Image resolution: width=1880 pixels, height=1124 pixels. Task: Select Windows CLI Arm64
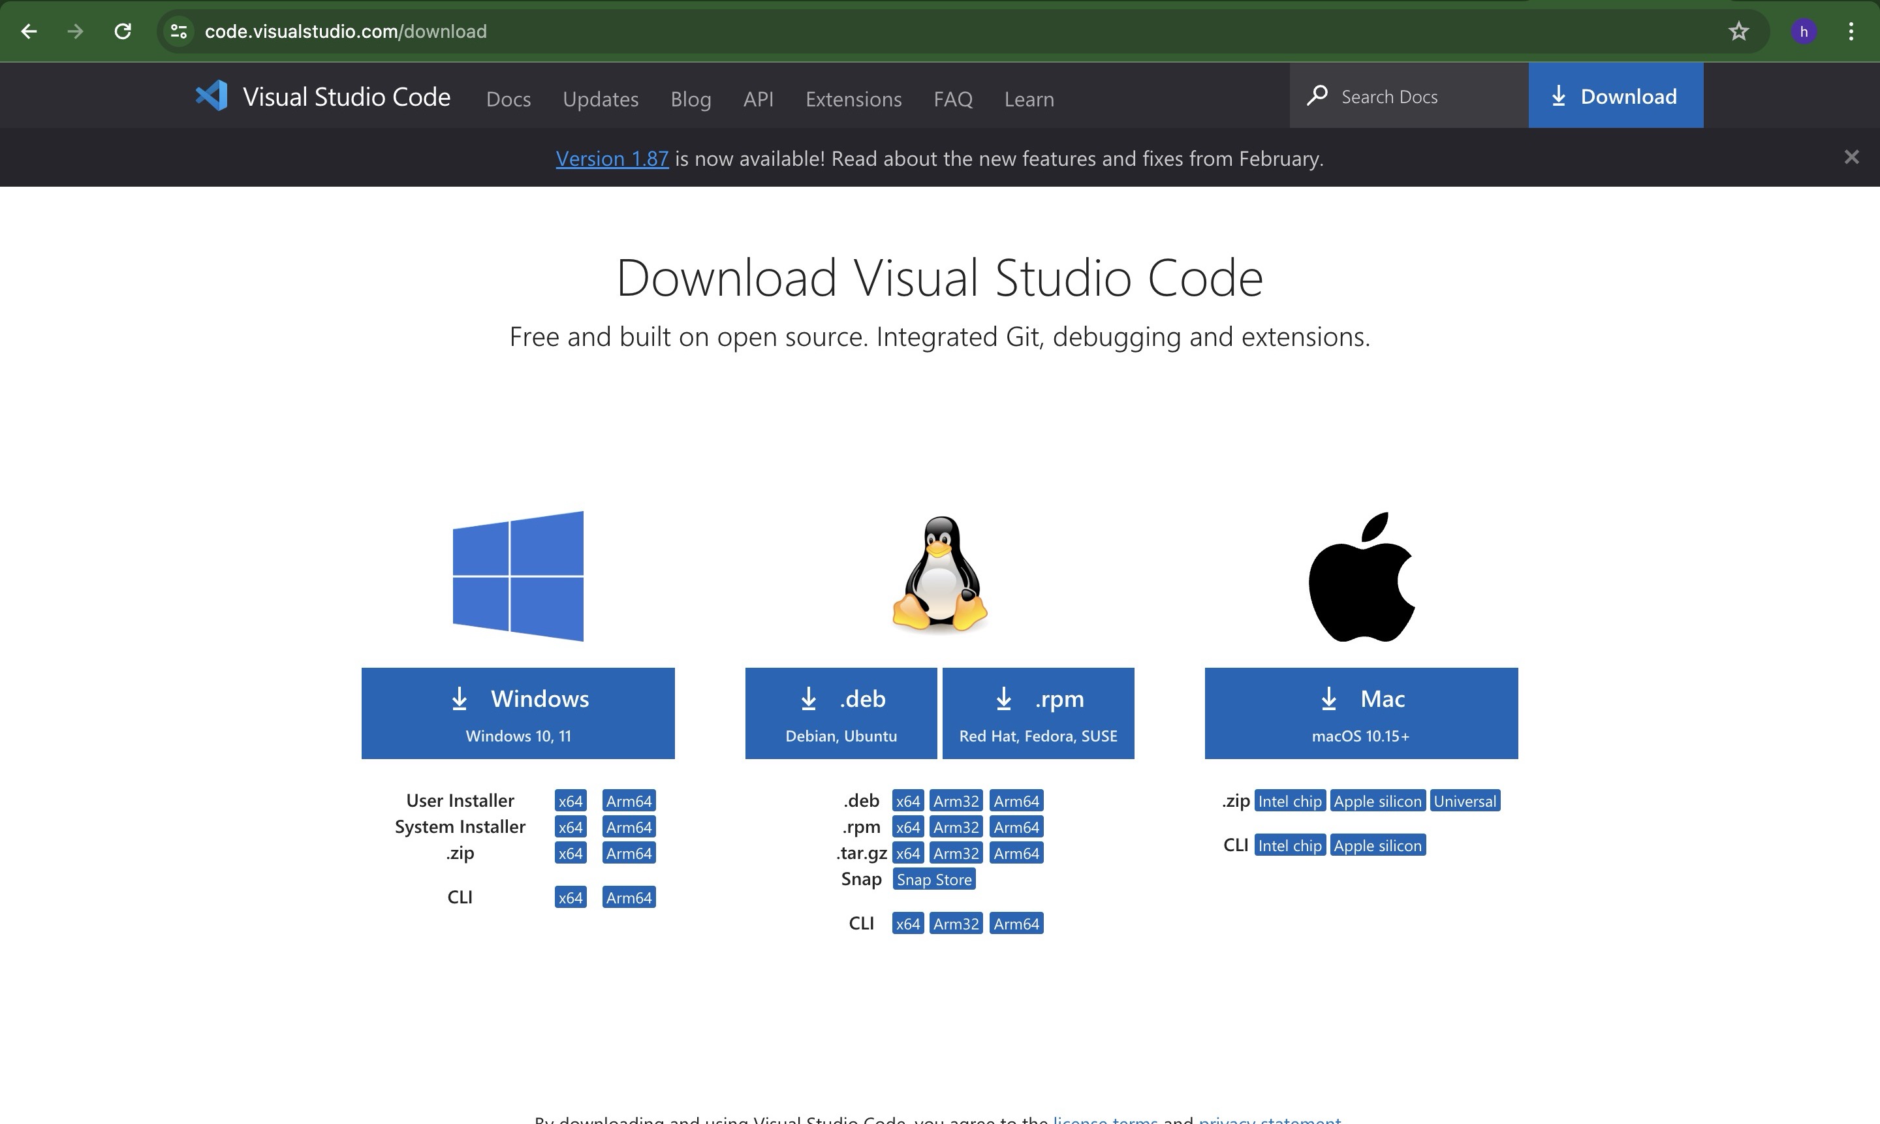(629, 898)
